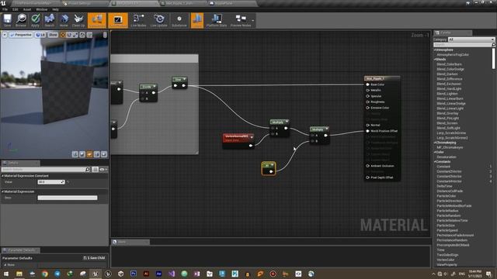The height and width of the screenshot is (279, 497).
Task: Reset Value to default arrow icon
Action: [x=68, y=182]
